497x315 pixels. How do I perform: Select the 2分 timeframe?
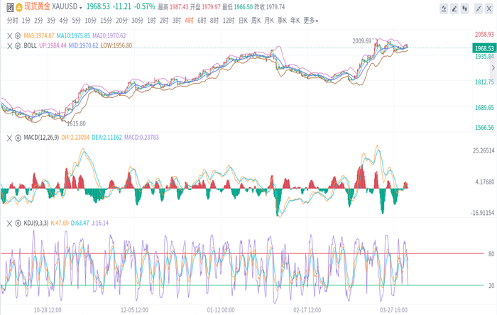38,21
